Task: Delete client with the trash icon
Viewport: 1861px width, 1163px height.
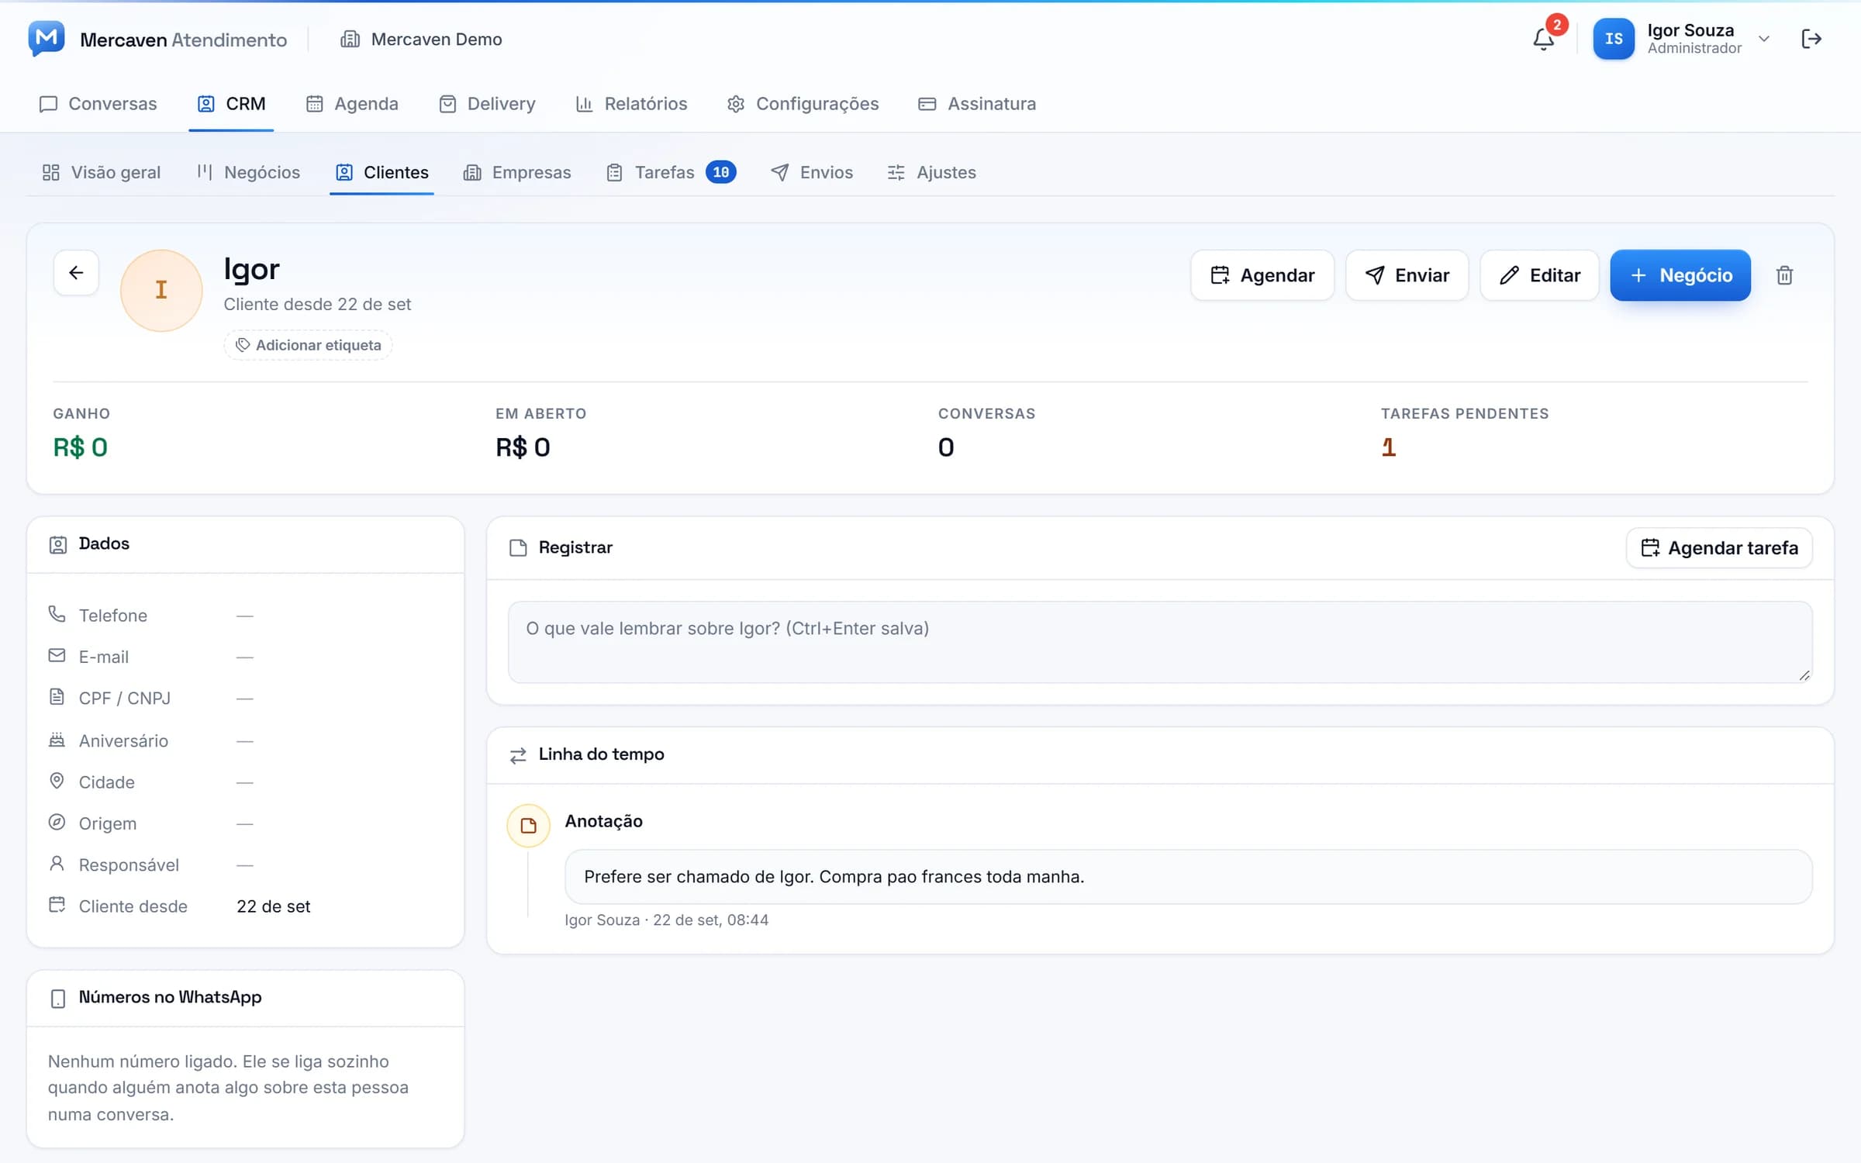Action: pyautogui.click(x=1784, y=275)
